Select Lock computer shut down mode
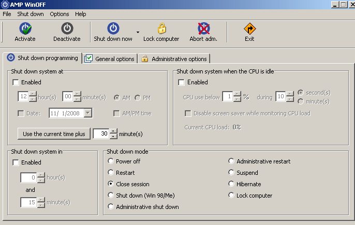 point(231,195)
